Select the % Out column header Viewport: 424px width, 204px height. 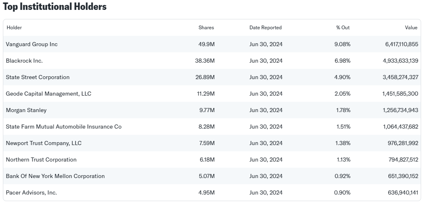pos(343,28)
